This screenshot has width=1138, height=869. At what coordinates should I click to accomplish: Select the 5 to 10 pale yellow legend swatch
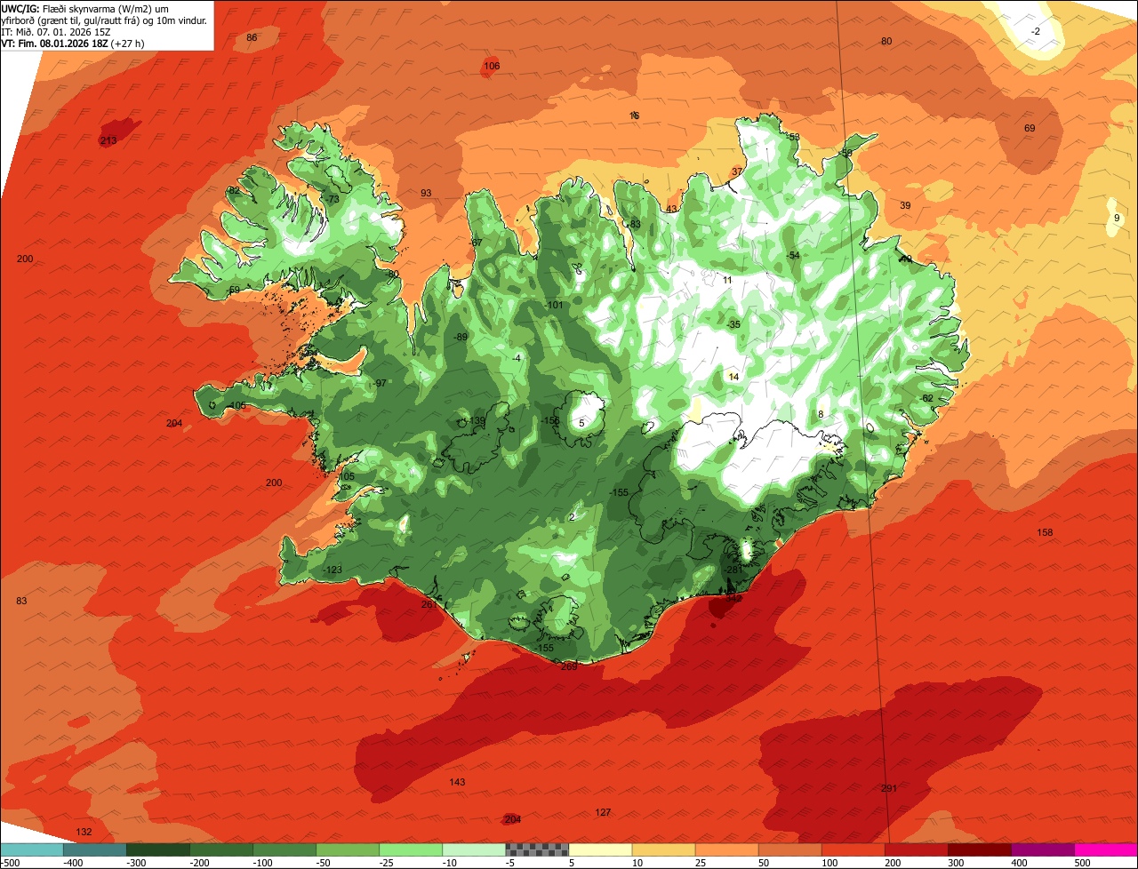tap(600, 849)
